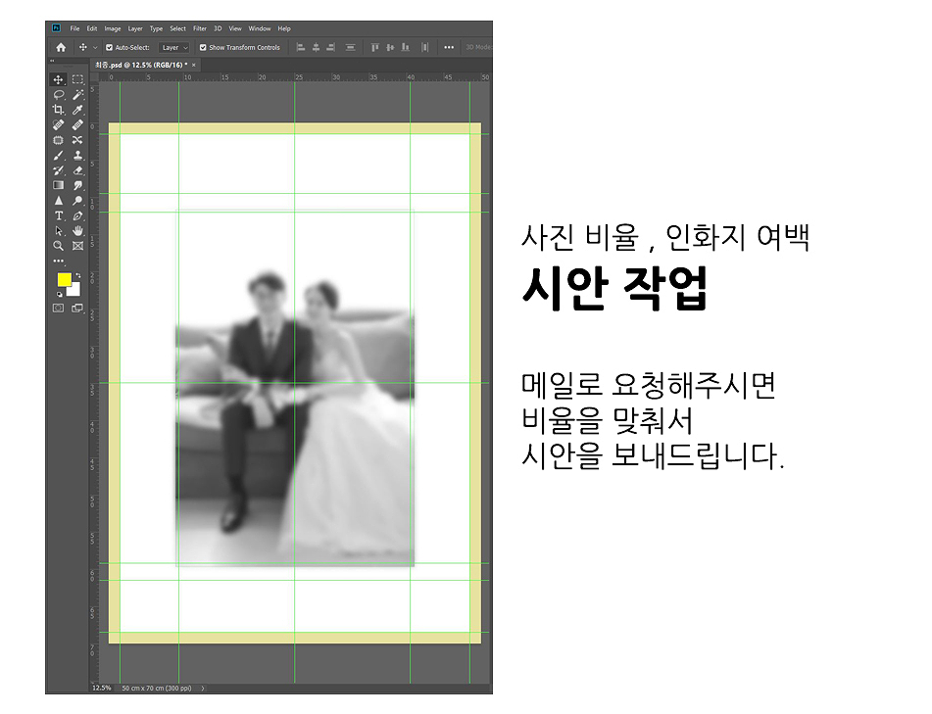Select the Horizontal Type tool
The width and height of the screenshot is (932, 714).
58,215
